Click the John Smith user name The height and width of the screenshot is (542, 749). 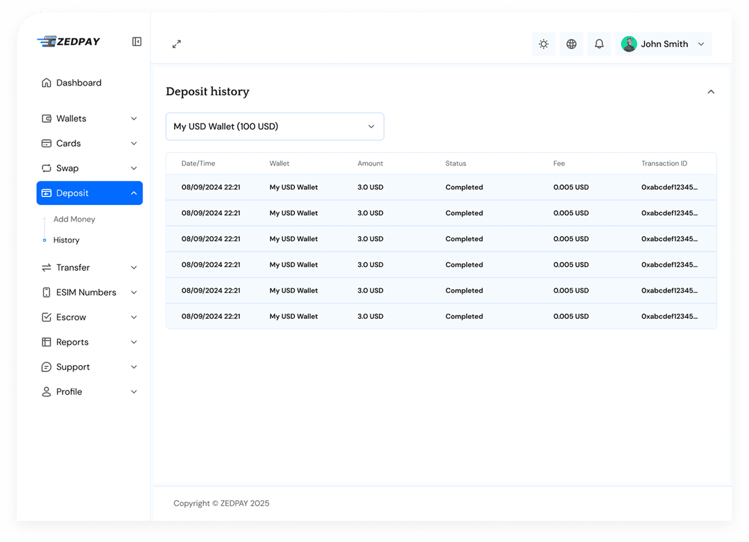coord(664,44)
